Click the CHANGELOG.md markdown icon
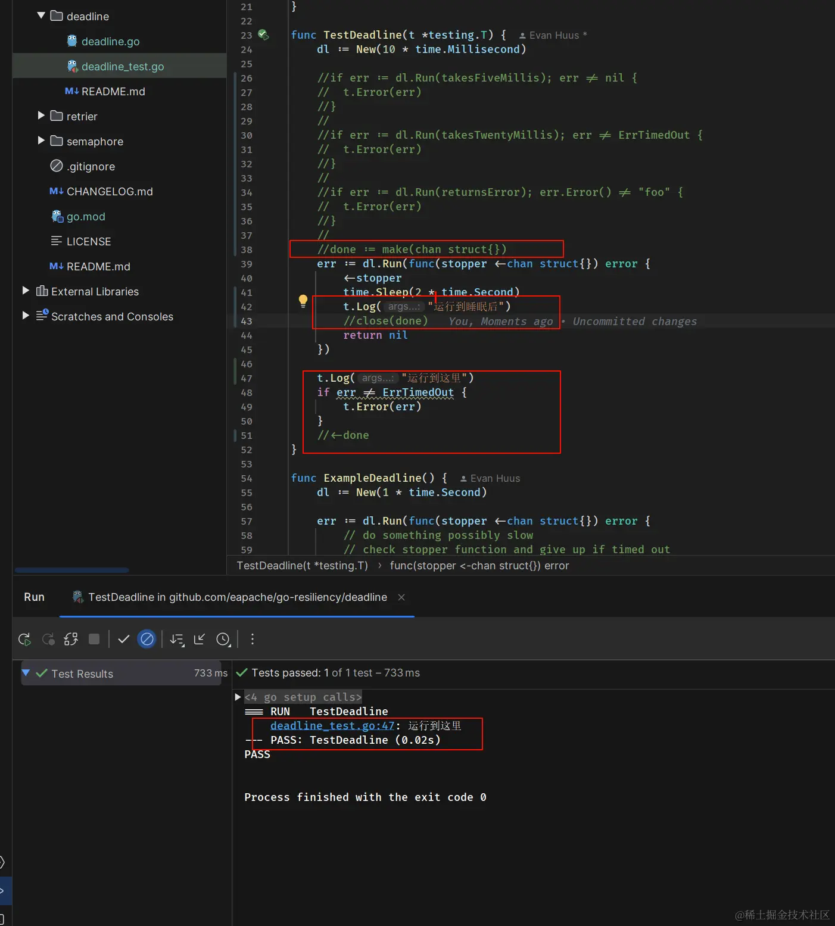Screen dimensions: 835x926 (x=57, y=191)
